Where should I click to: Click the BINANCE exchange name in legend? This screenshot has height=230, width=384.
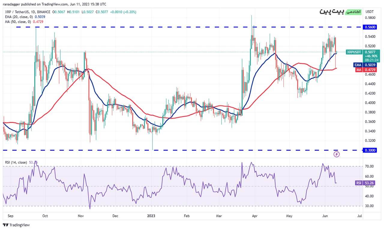(43, 12)
